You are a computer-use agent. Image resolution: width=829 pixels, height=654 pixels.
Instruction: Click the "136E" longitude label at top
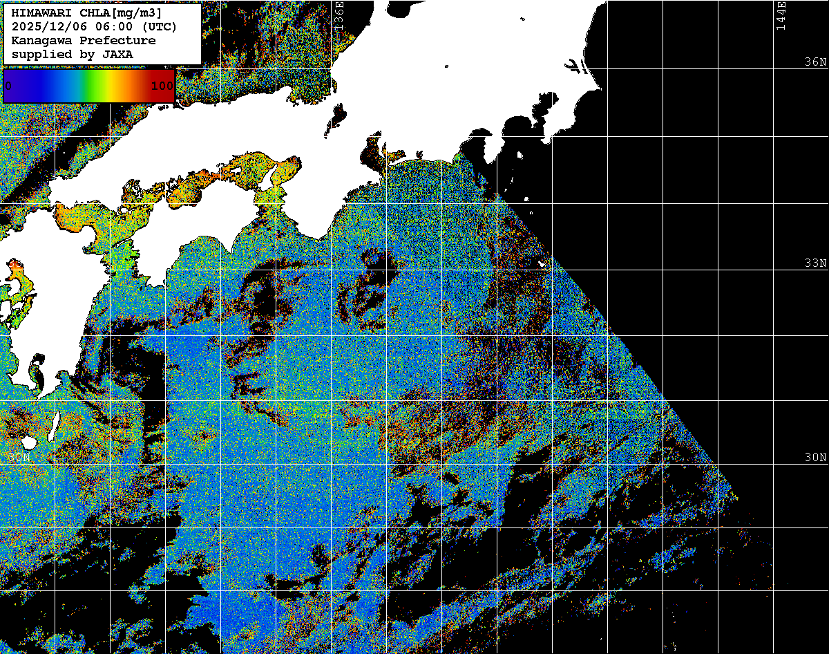point(339,14)
